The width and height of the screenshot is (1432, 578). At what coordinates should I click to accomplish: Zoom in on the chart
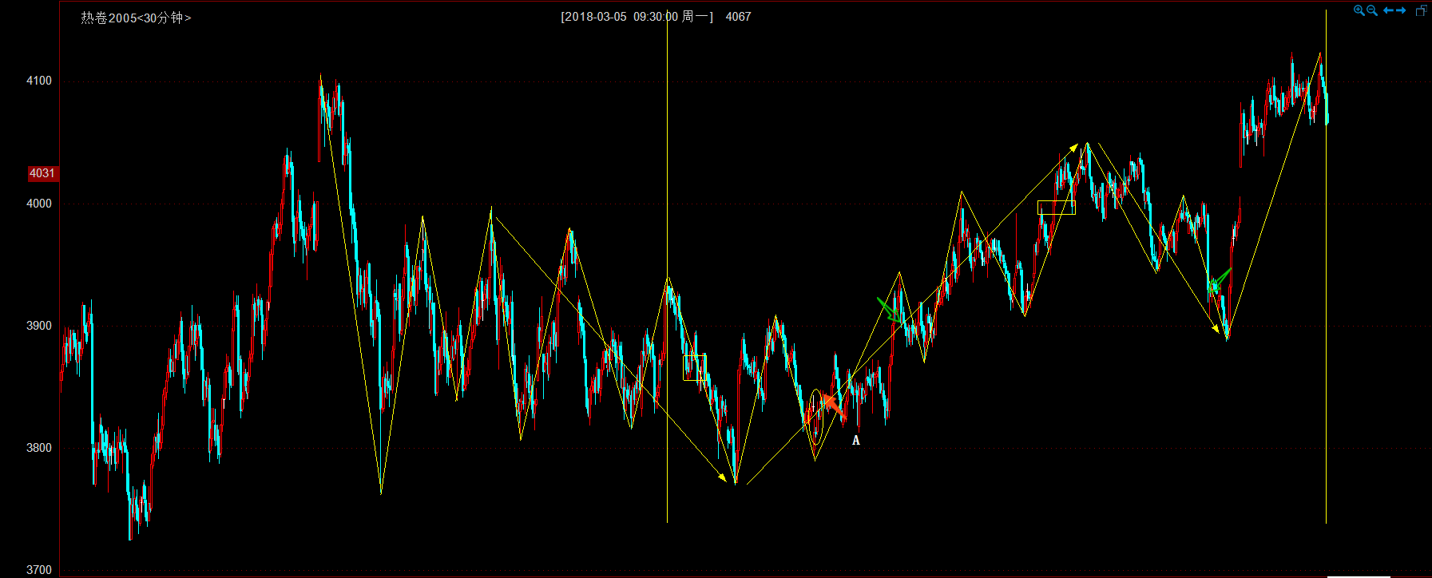point(1359,10)
